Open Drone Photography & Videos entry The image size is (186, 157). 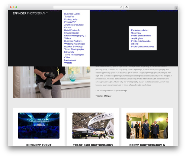(75, 37)
